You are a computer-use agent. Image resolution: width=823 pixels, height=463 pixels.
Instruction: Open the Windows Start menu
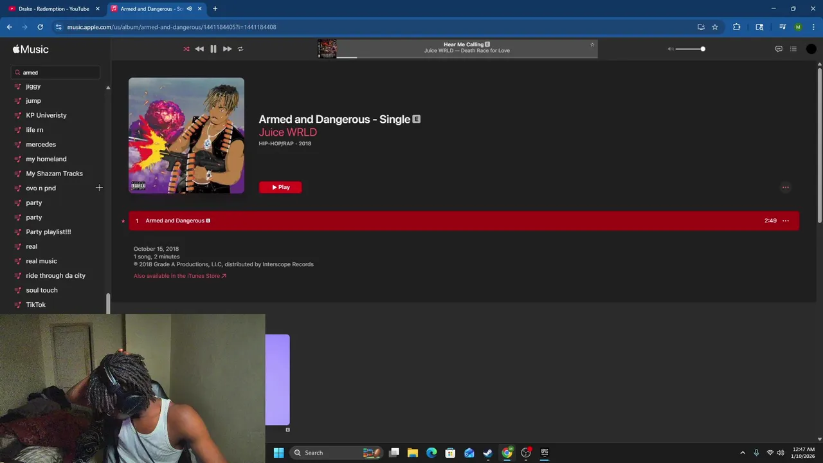(x=278, y=453)
